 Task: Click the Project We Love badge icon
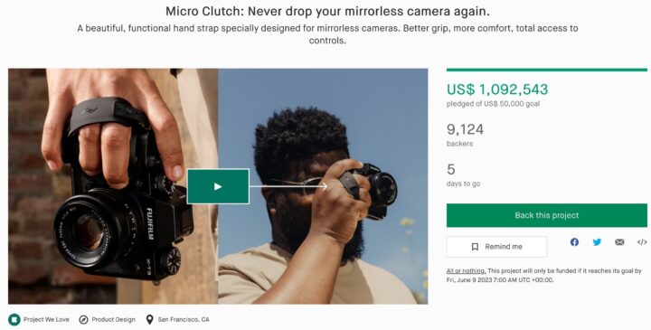14,320
